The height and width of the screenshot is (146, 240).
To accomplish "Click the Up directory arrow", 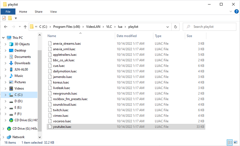I will 25,27.
